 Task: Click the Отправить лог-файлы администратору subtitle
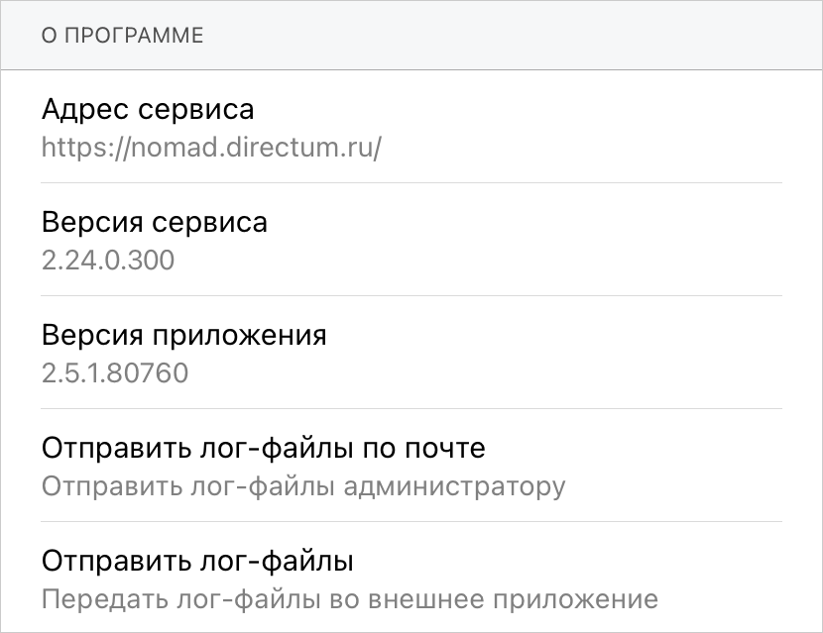click(303, 486)
